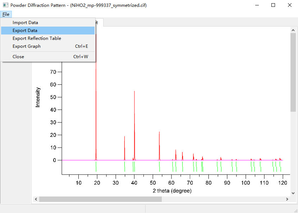The height and width of the screenshot is (213, 298).
Task: Select the Export Data menu entry
Action: pyautogui.click(x=25, y=31)
